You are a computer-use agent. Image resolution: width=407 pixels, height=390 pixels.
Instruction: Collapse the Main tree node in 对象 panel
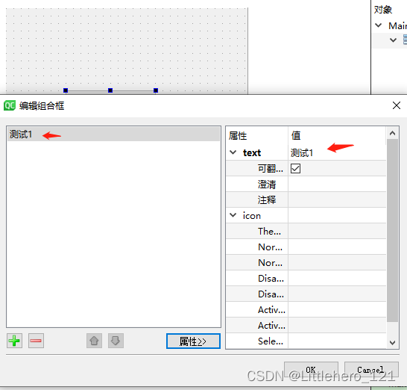click(x=379, y=25)
